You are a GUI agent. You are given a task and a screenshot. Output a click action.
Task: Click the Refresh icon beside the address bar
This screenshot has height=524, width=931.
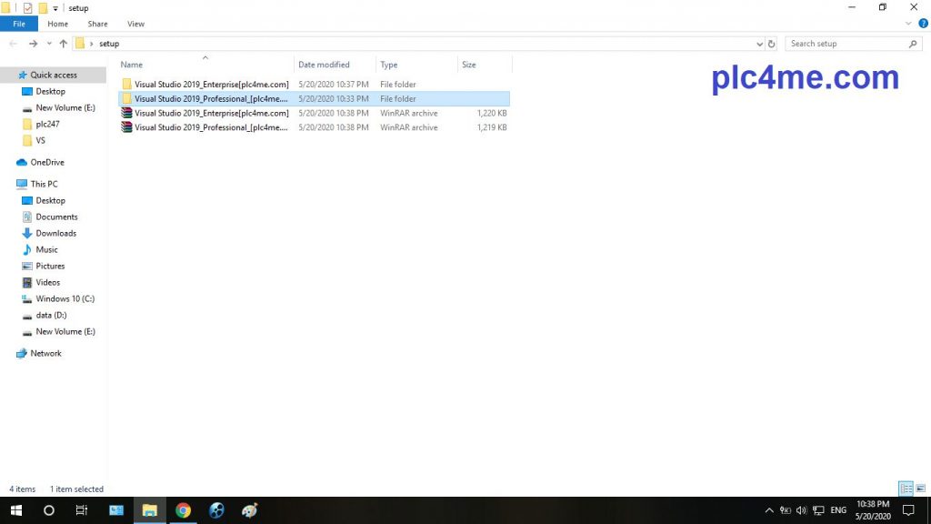tap(772, 44)
